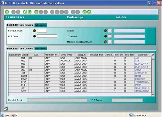Click the table scrollbar down arrow

[x=153, y=95]
